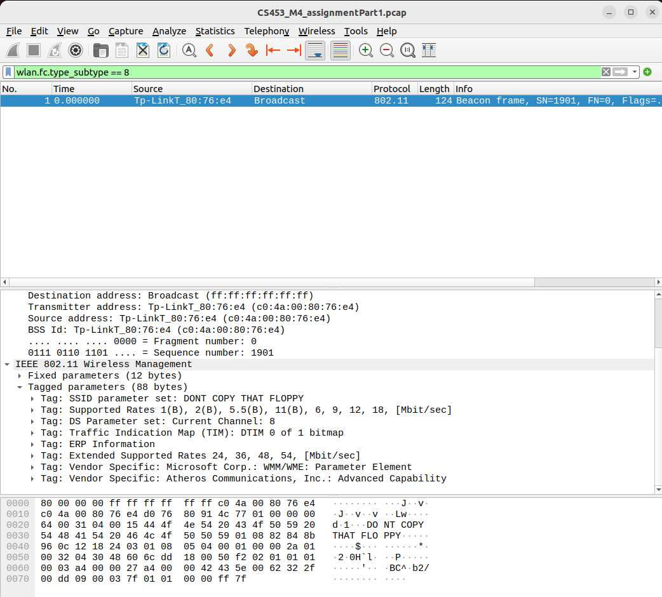Zoom in on packet text
Image resolution: width=662 pixels, height=597 pixels.
(365, 50)
